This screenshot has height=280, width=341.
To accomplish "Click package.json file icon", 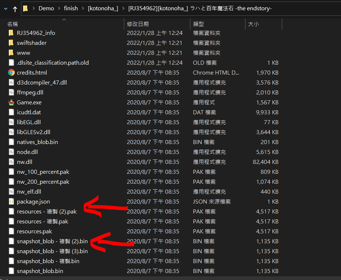I will point(11,201).
